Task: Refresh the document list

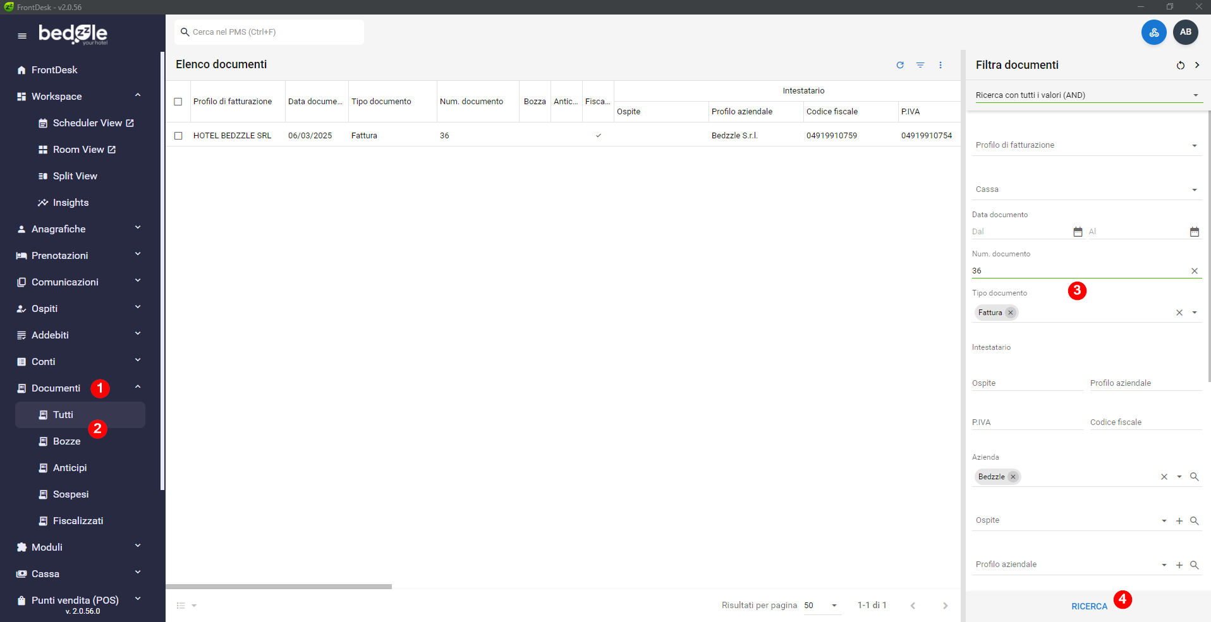Action: pyautogui.click(x=900, y=65)
